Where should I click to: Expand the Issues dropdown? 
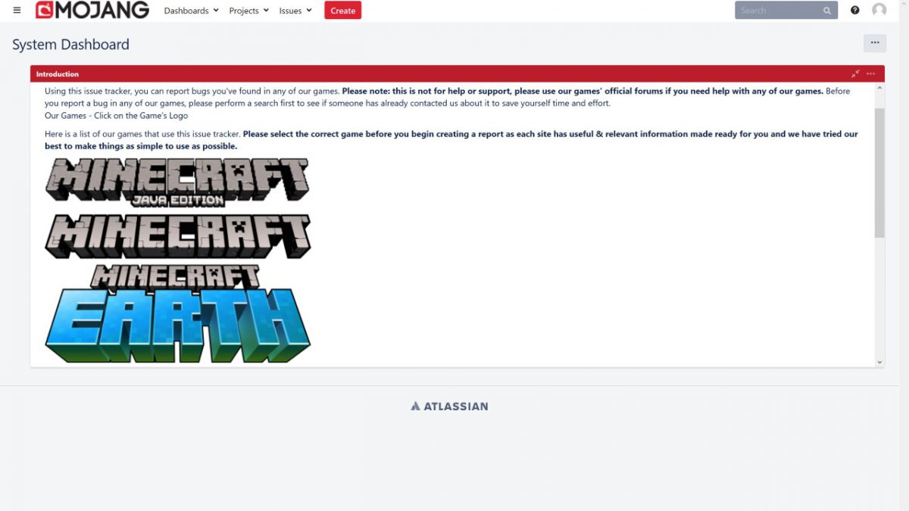tap(295, 10)
